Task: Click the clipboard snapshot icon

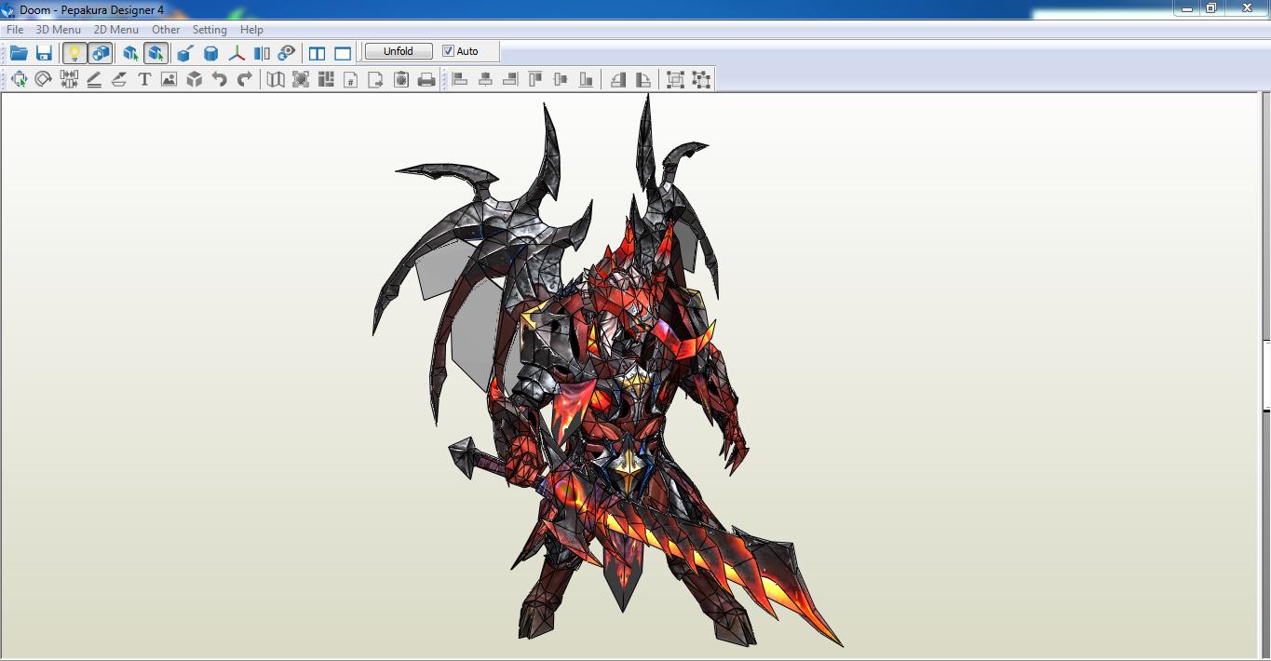Action: click(401, 80)
